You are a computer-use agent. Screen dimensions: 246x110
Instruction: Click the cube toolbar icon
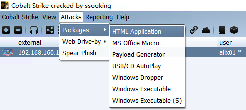[234, 30]
